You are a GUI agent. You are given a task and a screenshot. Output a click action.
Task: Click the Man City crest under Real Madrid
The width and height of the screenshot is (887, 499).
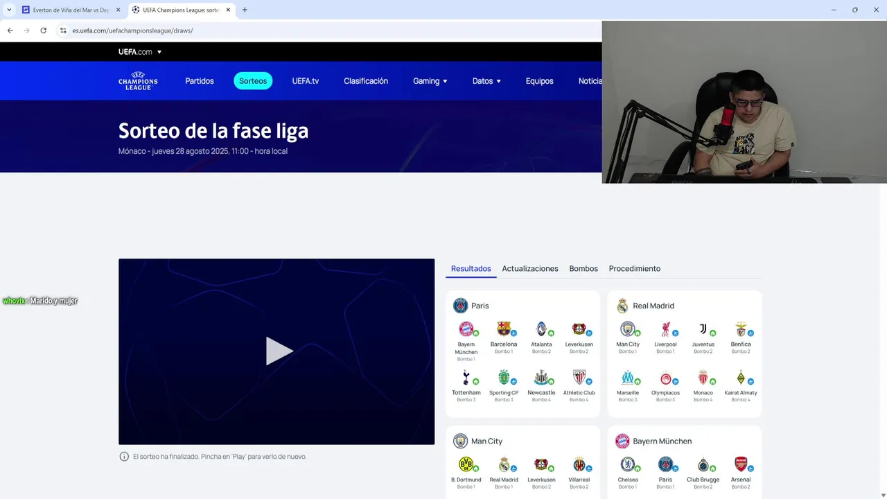pos(627,329)
